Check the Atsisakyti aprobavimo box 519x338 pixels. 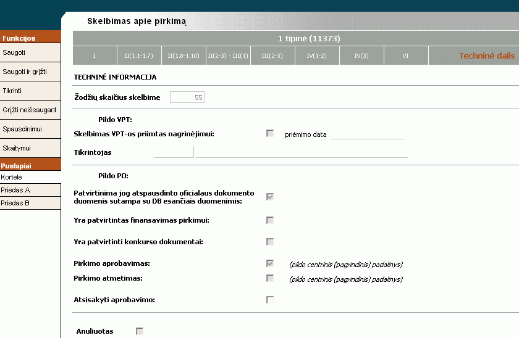(270, 300)
